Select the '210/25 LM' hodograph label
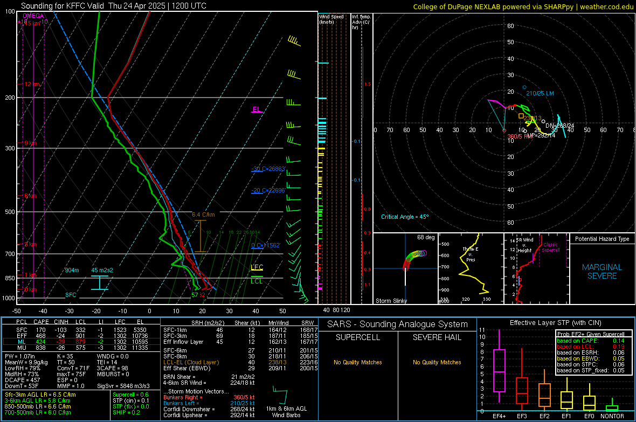The width and height of the screenshot is (636, 422). pyautogui.click(x=540, y=93)
